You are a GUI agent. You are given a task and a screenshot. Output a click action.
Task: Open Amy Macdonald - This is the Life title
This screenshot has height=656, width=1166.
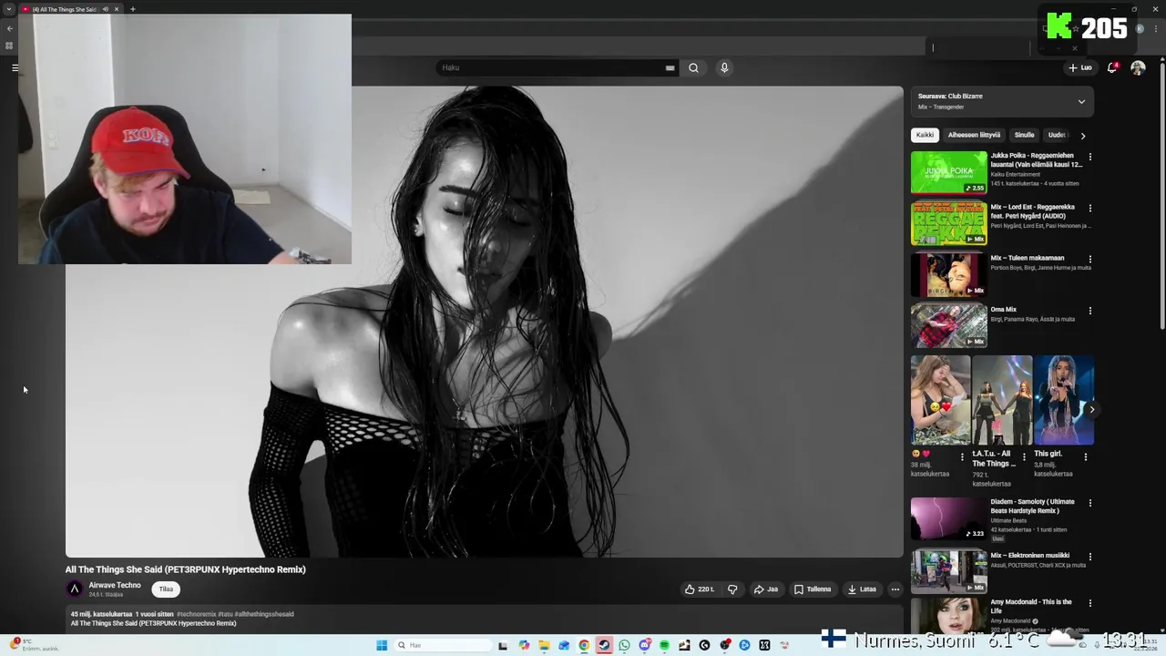[x=1031, y=606]
